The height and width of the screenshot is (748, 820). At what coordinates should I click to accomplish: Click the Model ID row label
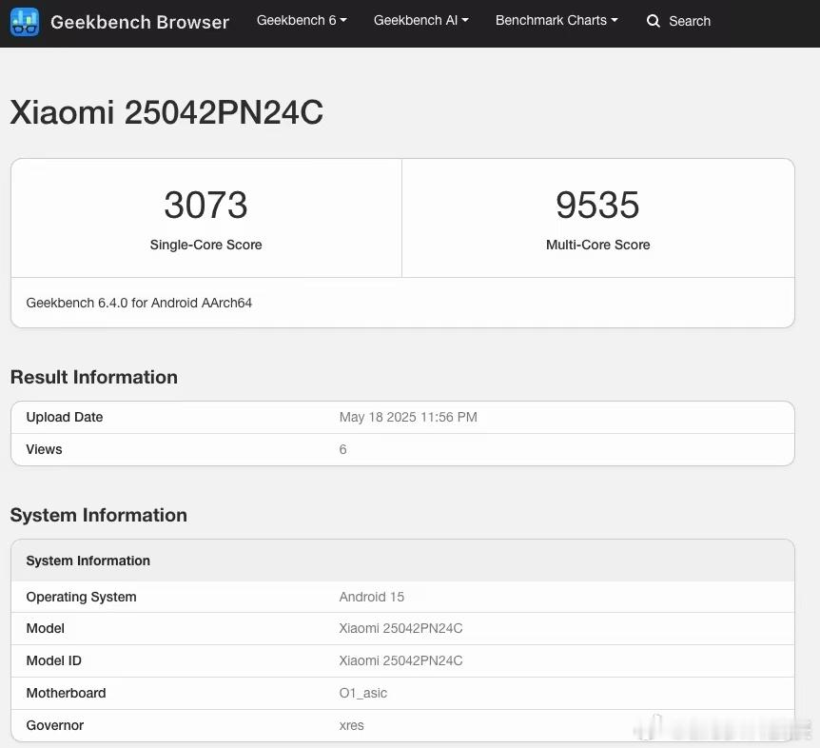tap(53, 660)
